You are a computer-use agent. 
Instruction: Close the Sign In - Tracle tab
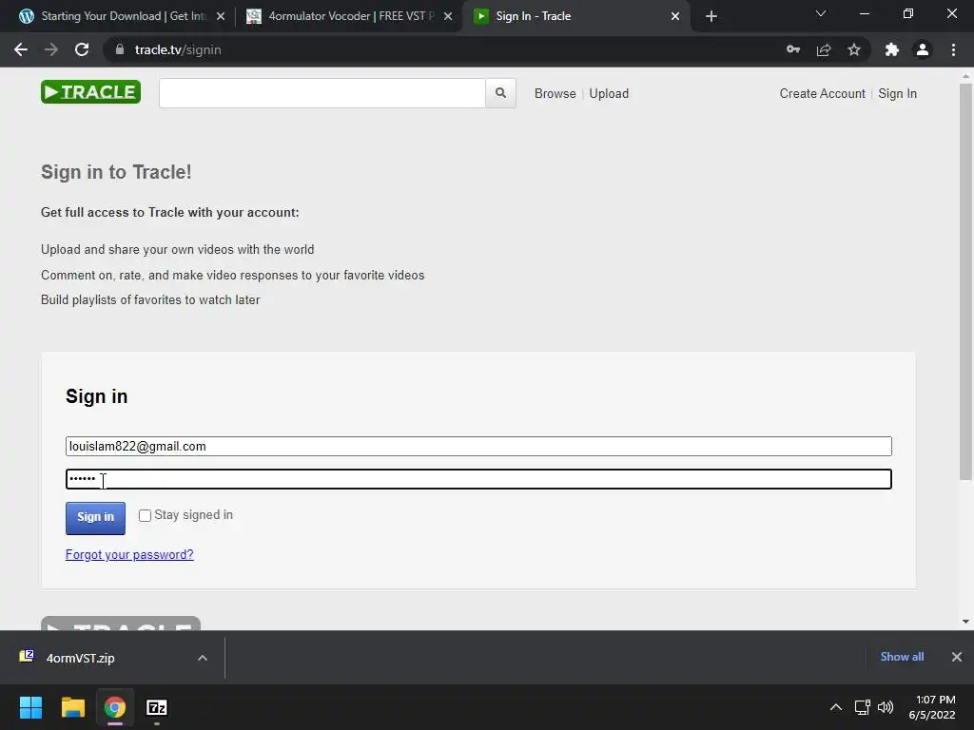(675, 16)
